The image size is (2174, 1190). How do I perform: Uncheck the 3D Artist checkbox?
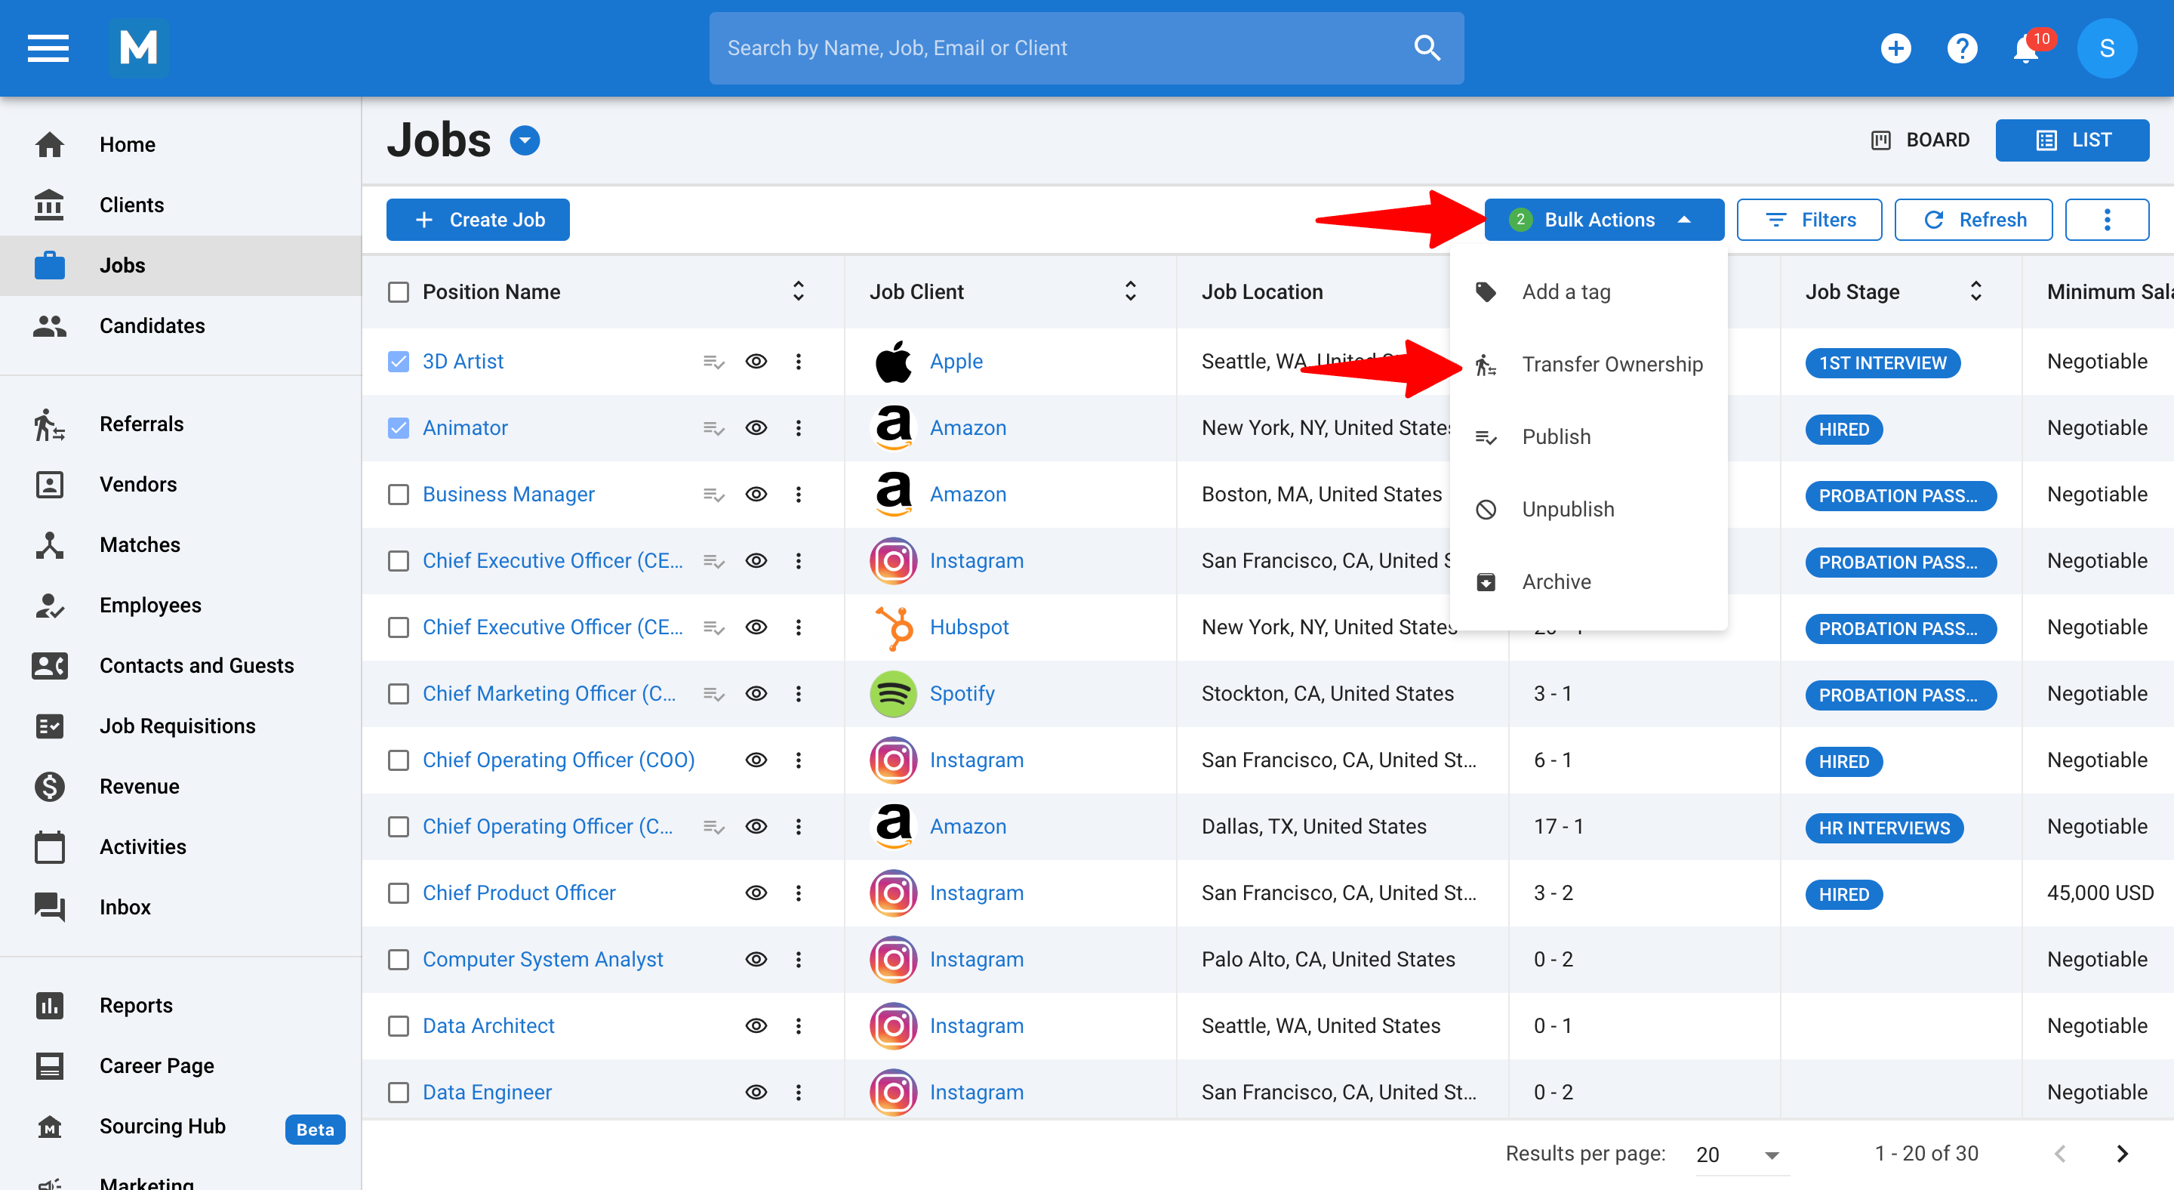(399, 361)
